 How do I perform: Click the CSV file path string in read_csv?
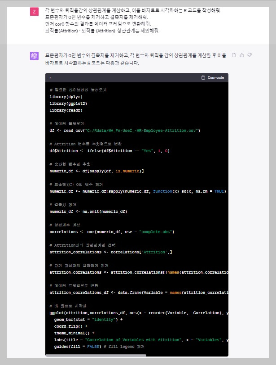click(x=141, y=131)
